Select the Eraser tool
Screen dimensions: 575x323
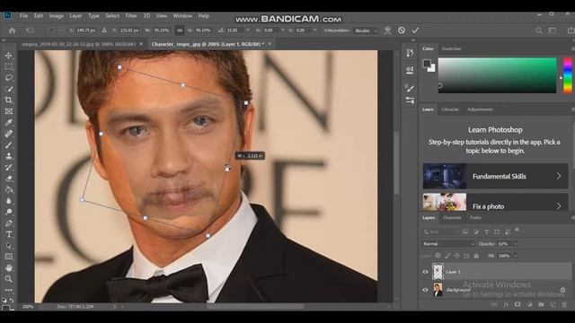(8, 179)
